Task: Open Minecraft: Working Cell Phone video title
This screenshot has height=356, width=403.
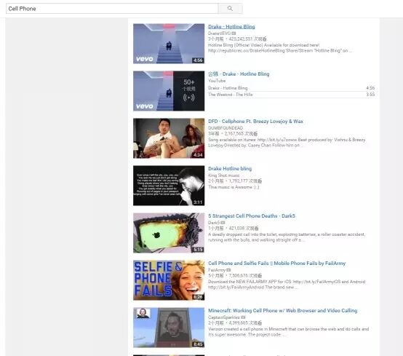Action: 282,310
